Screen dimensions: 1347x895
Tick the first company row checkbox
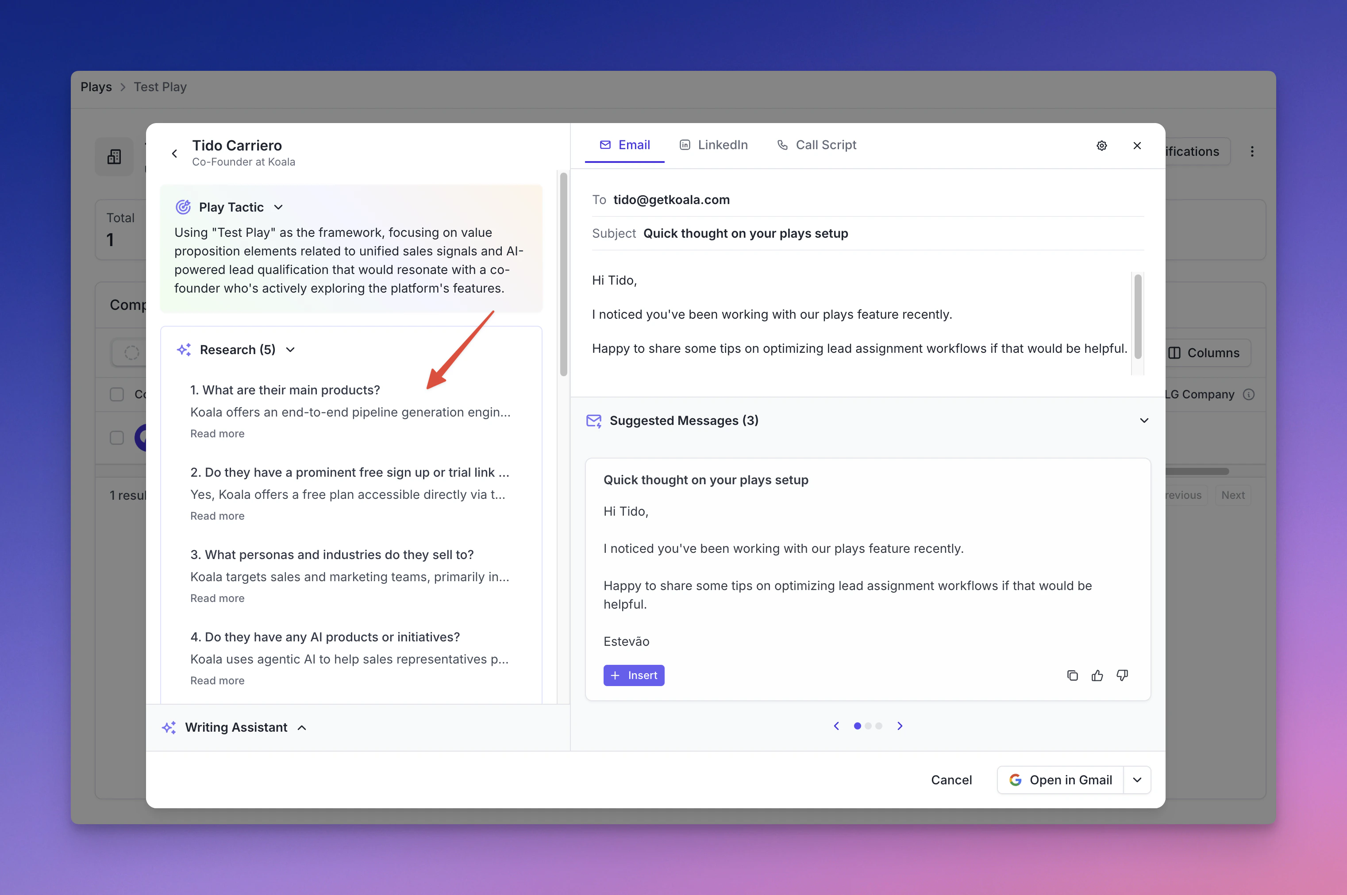point(117,438)
